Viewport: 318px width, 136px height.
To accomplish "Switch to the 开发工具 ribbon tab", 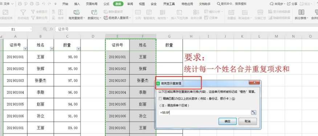I will click(169, 4).
